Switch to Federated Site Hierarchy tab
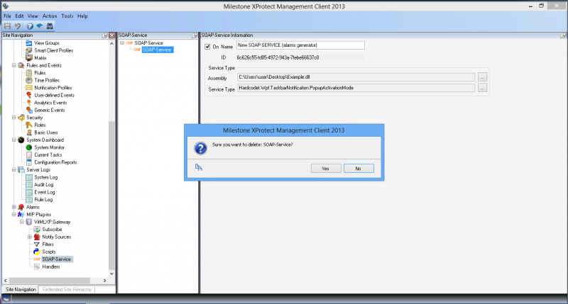 coord(67,289)
